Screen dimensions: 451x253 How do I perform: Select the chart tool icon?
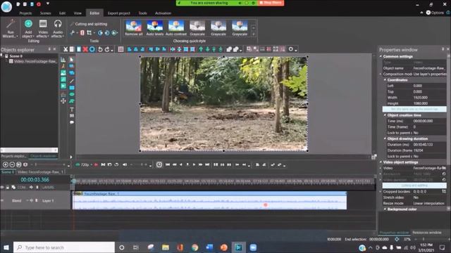[63, 60]
